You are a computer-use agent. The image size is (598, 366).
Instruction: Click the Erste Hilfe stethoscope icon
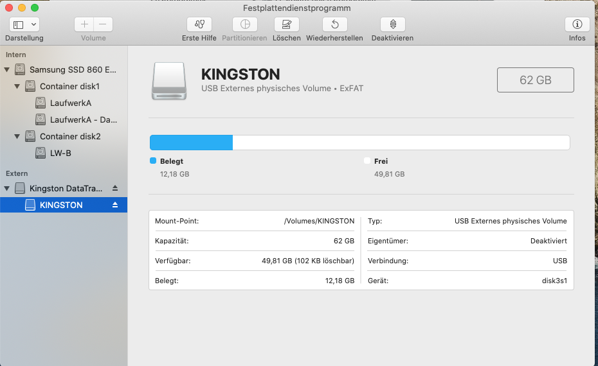199,24
